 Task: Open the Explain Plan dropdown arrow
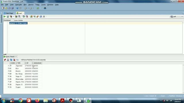click(x=14, y=17)
